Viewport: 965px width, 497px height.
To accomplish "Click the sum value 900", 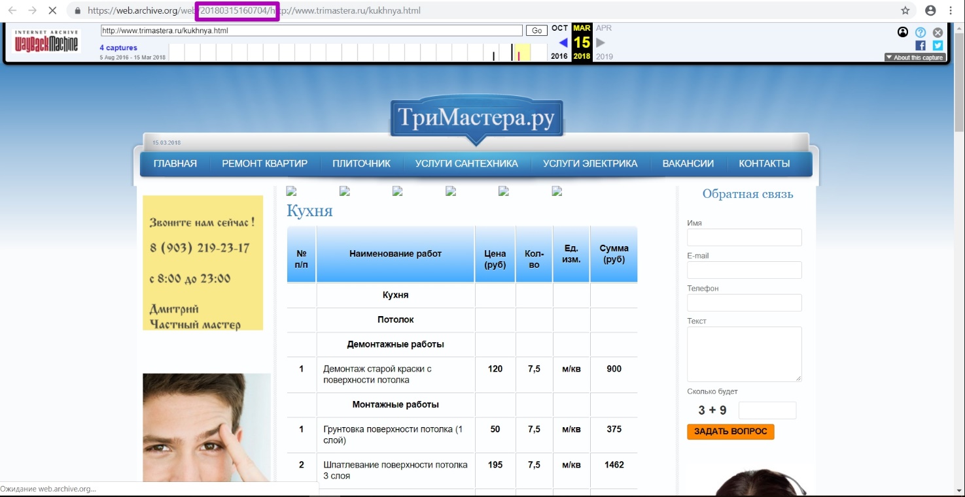I will click(x=614, y=369).
